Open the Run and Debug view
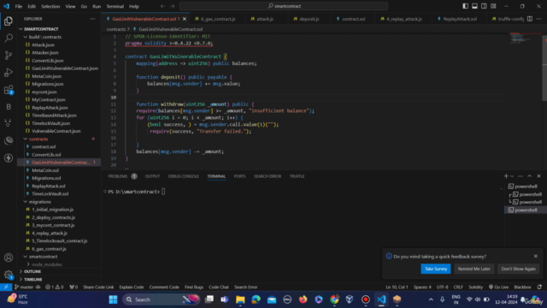 click(x=9, y=73)
